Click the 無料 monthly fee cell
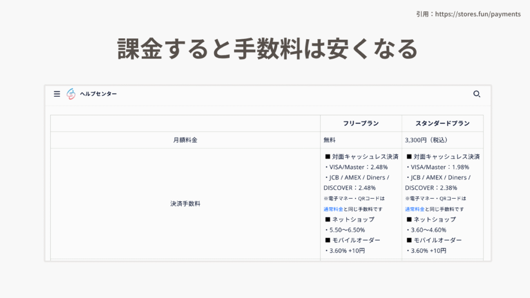This screenshot has width=530, height=298. (330, 140)
